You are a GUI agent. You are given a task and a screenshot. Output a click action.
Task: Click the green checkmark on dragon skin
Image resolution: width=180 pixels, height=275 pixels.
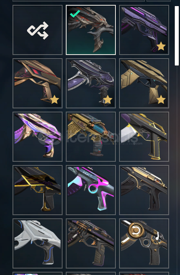75,14
